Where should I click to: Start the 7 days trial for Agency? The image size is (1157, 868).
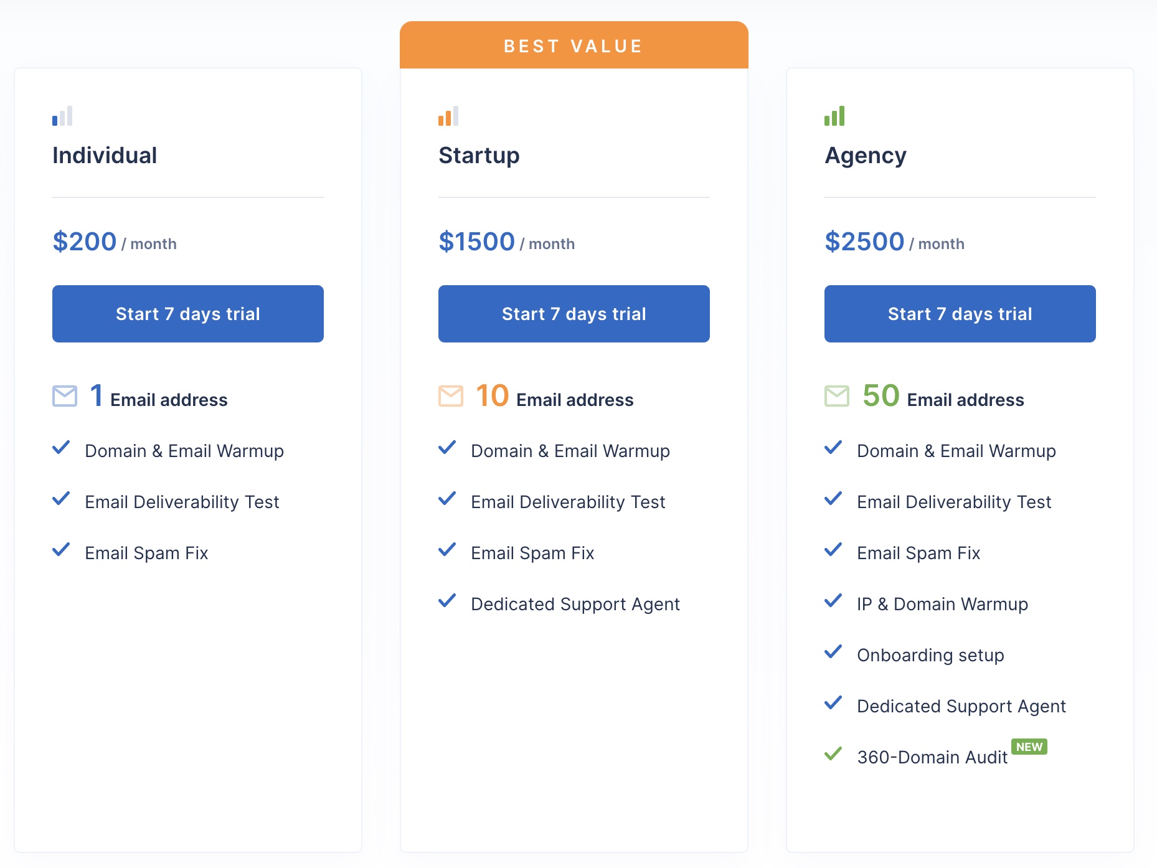click(x=960, y=314)
